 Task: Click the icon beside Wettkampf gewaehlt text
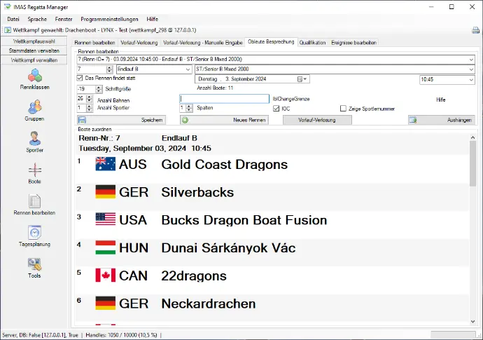pos(8,30)
